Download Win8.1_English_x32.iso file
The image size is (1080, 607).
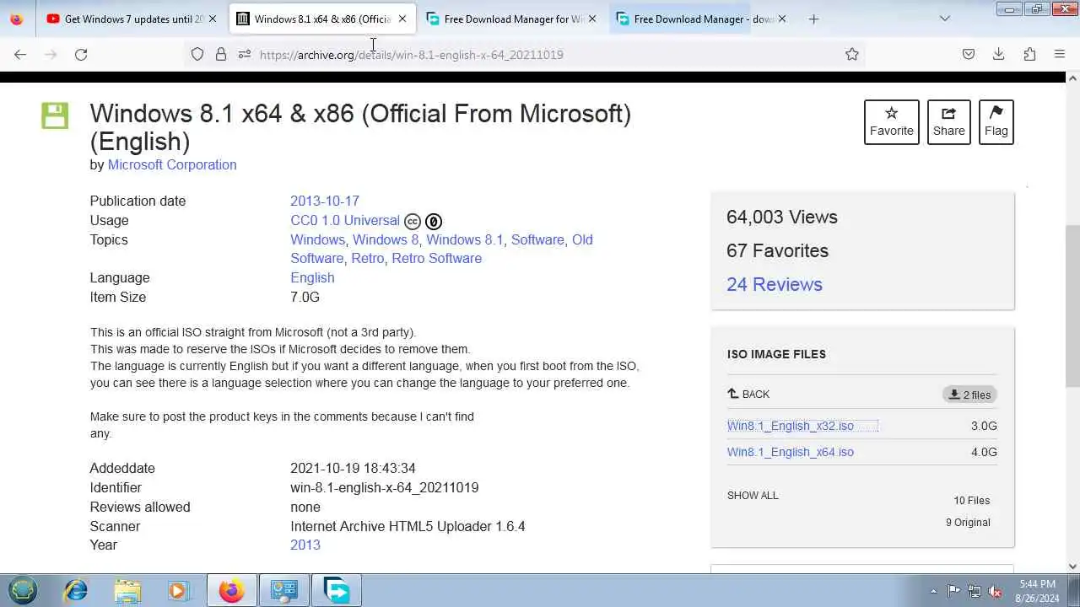click(x=791, y=426)
